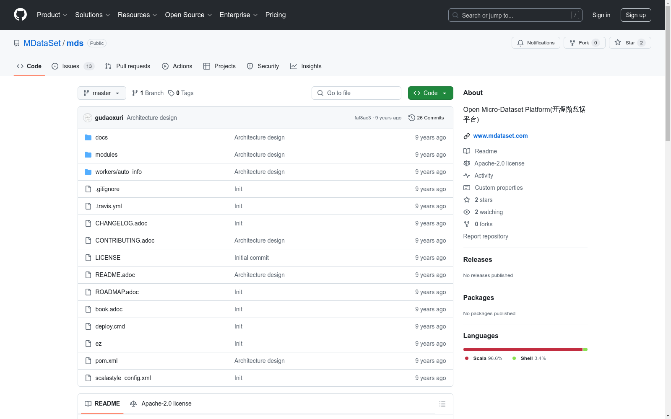Open the ROADMAP.adoc file
This screenshot has height=419, width=671.
pos(117,292)
